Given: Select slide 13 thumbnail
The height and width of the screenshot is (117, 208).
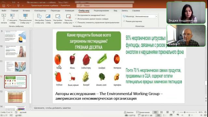Looking at the screenshot, I should (15, 97).
